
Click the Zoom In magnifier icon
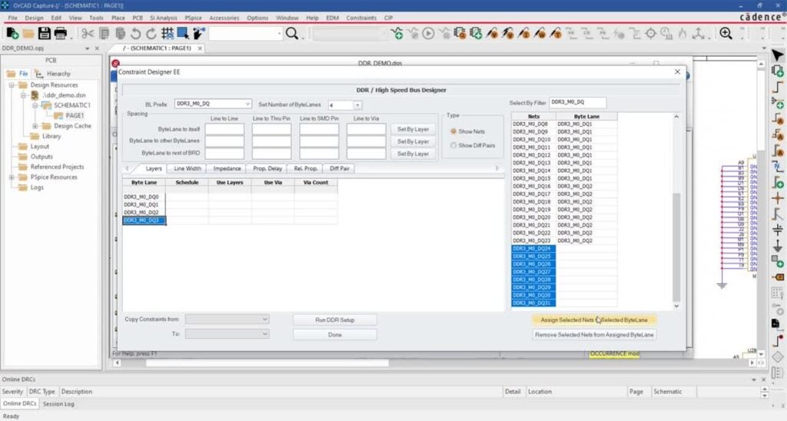[x=726, y=34]
